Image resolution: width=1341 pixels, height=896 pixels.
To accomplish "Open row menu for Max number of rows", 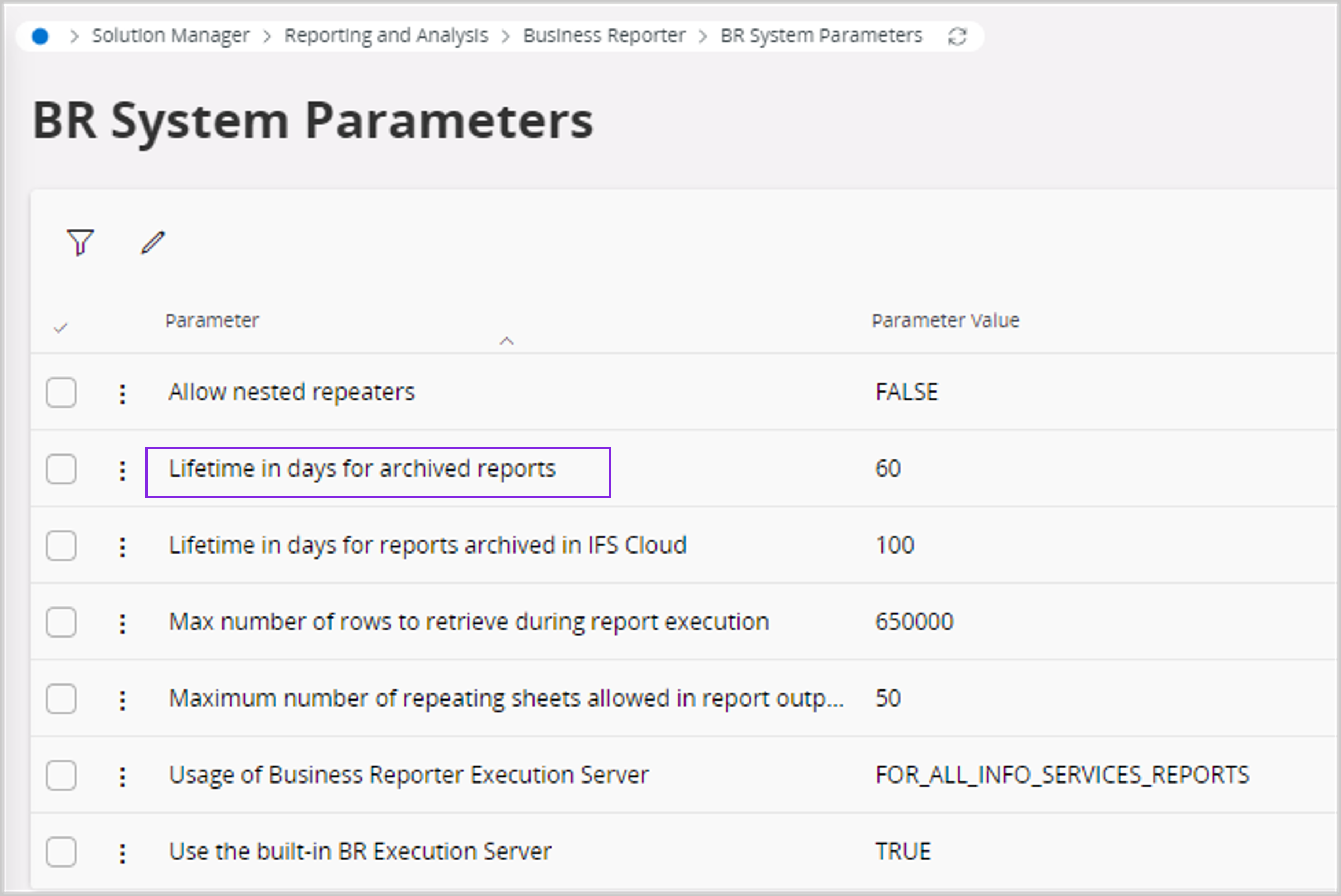I will pos(122,624).
